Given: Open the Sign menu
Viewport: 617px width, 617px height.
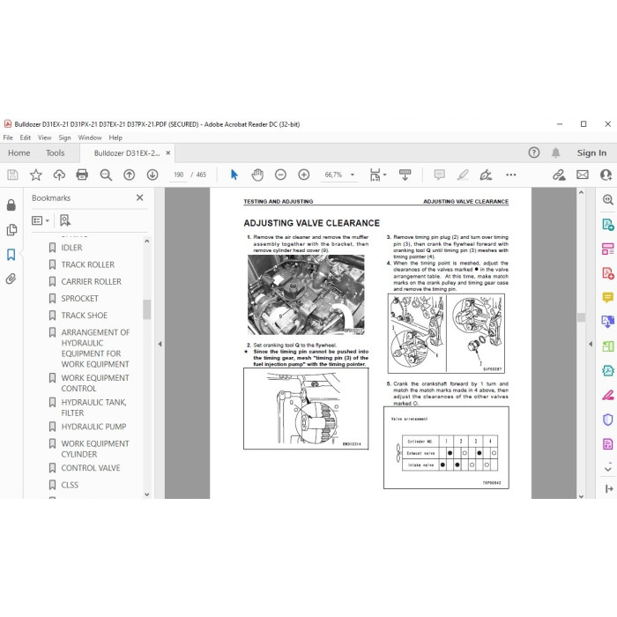Looking at the screenshot, I should [x=64, y=138].
